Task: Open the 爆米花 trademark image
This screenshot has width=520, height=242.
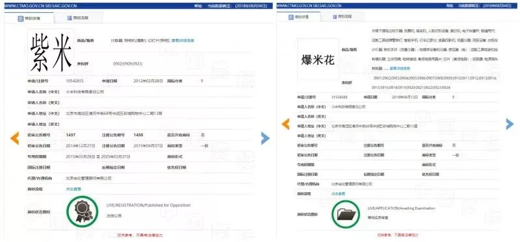Action: pos(318,59)
